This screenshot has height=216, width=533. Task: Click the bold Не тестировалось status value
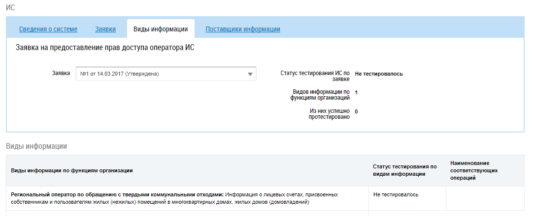[x=379, y=74]
